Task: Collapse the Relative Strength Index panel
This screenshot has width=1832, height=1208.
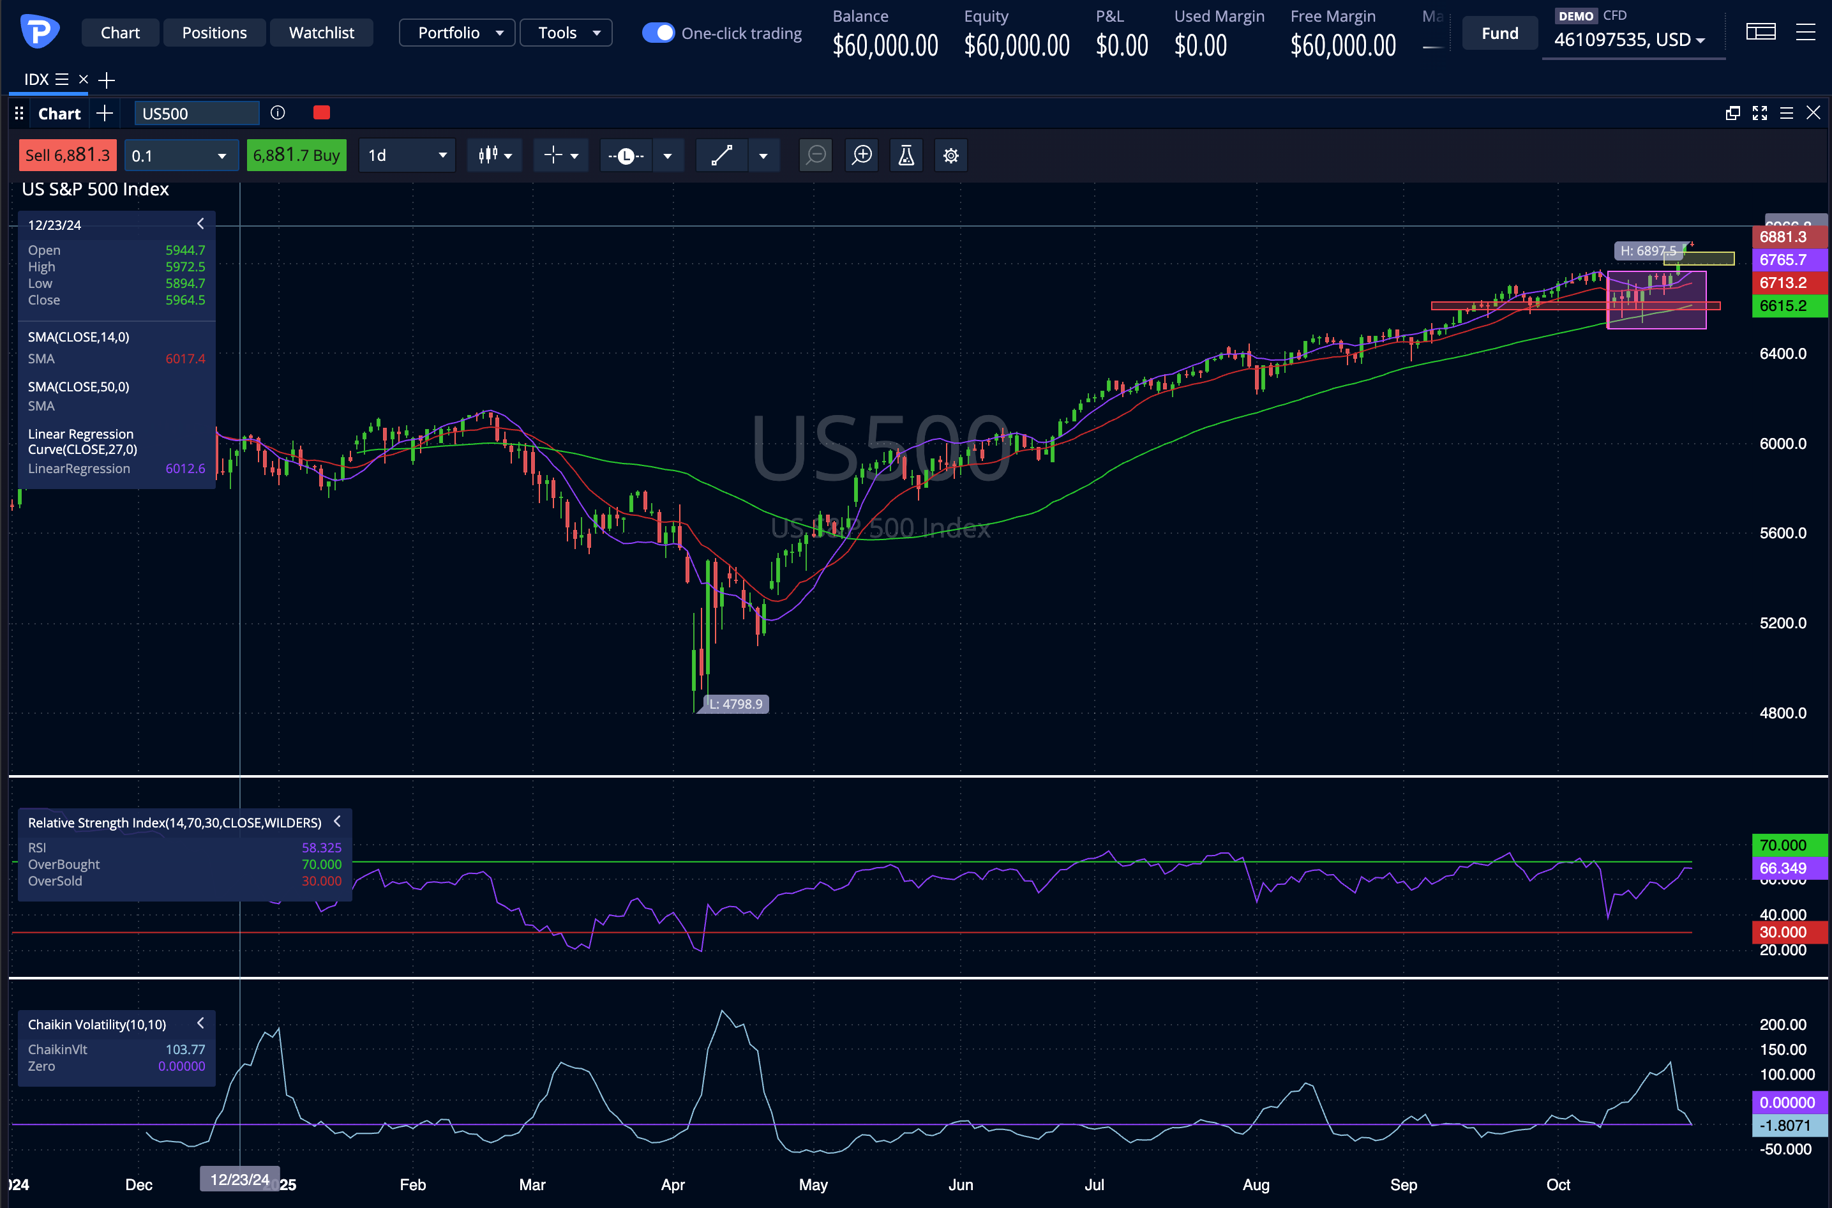Action: click(x=337, y=821)
